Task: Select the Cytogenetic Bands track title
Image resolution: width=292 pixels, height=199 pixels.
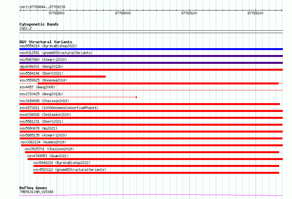Action: (x=39, y=24)
